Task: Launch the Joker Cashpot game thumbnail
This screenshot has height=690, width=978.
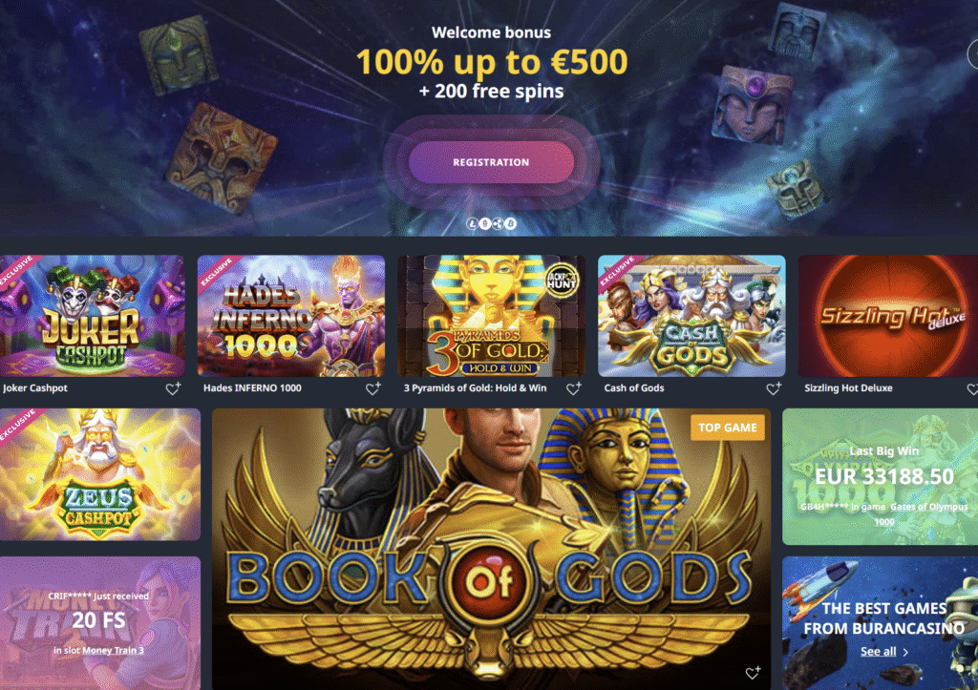Action: pyautogui.click(x=93, y=315)
